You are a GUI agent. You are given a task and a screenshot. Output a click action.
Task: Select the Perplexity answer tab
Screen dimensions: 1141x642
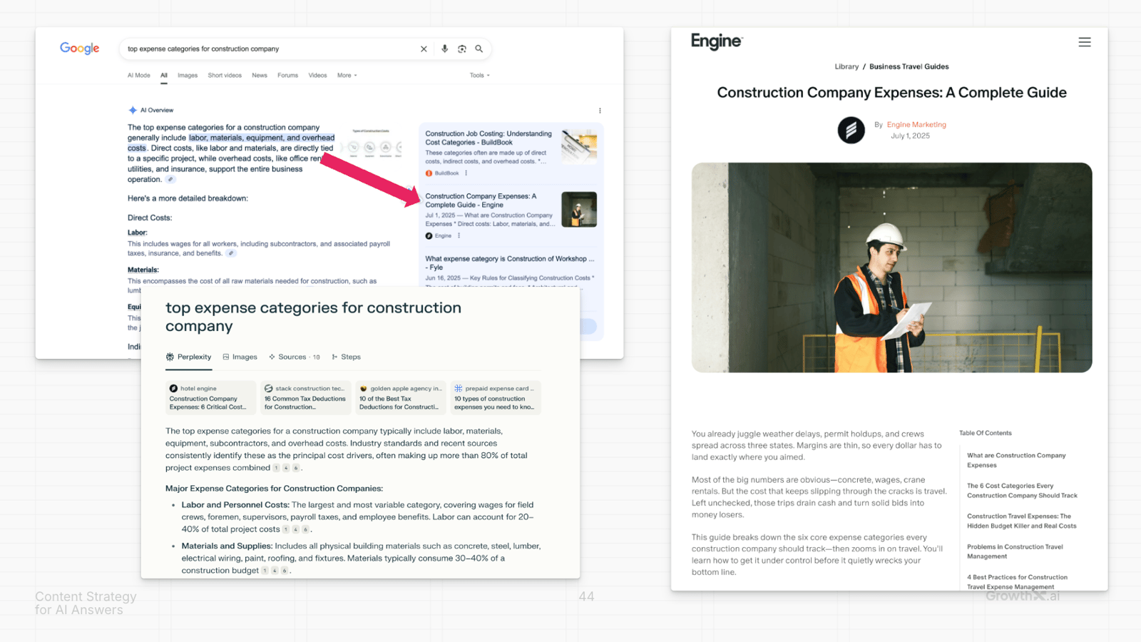click(x=189, y=357)
